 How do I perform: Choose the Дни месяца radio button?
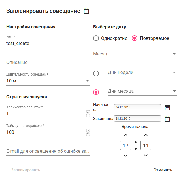pos(96,92)
